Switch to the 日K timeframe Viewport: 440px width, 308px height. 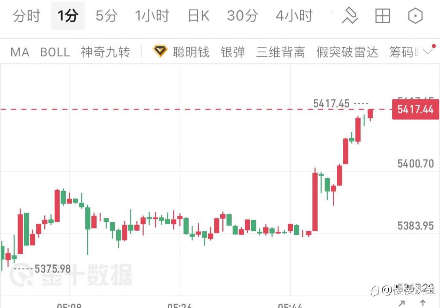pyautogui.click(x=199, y=16)
